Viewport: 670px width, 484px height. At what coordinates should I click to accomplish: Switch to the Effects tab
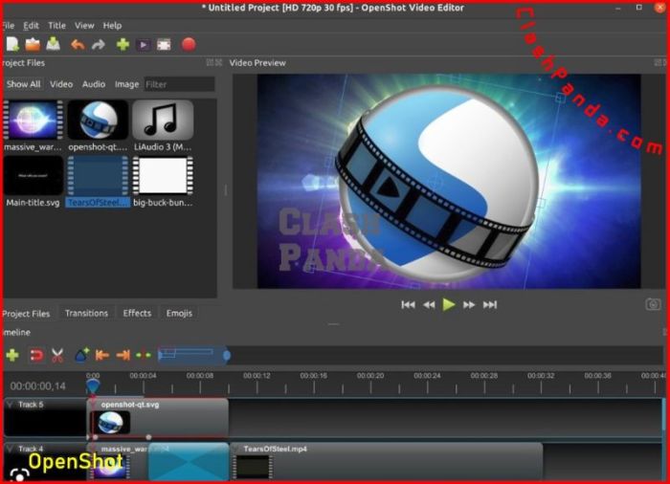(137, 313)
